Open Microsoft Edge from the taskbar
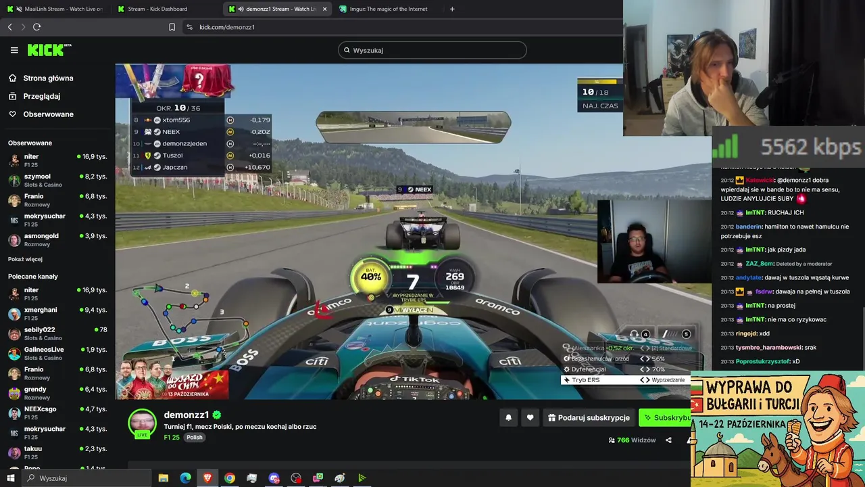 pos(185,478)
